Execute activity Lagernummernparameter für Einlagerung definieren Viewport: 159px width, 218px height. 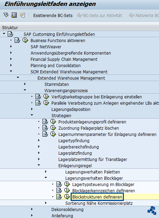pos(53,134)
